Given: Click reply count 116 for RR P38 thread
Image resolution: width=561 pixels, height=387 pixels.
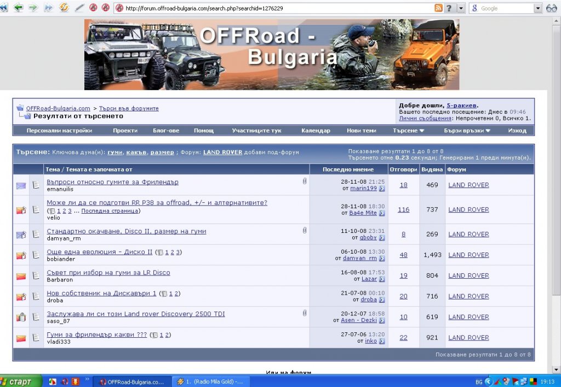Looking at the screenshot, I should pyautogui.click(x=403, y=209).
